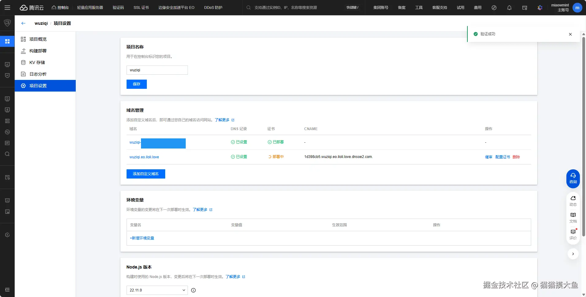Screen dimensions: 586x297
Task: Open 客服支持 menu
Action: pyautogui.click(x=440, y=8)
